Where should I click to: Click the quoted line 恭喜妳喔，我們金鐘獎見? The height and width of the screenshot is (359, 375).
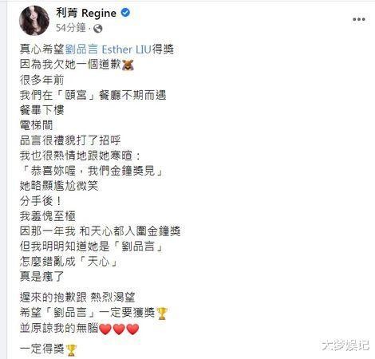pyautogui.click(x=92, y=171)
